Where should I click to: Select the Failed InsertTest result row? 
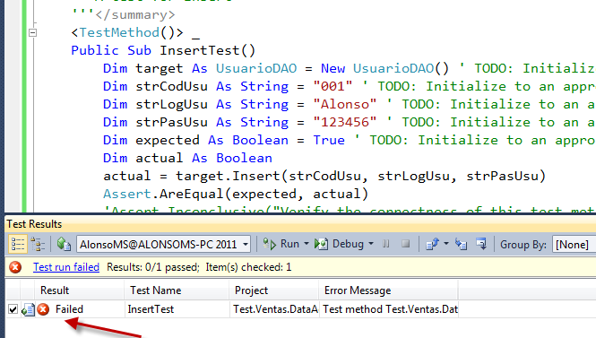click(x=232, y=309)
